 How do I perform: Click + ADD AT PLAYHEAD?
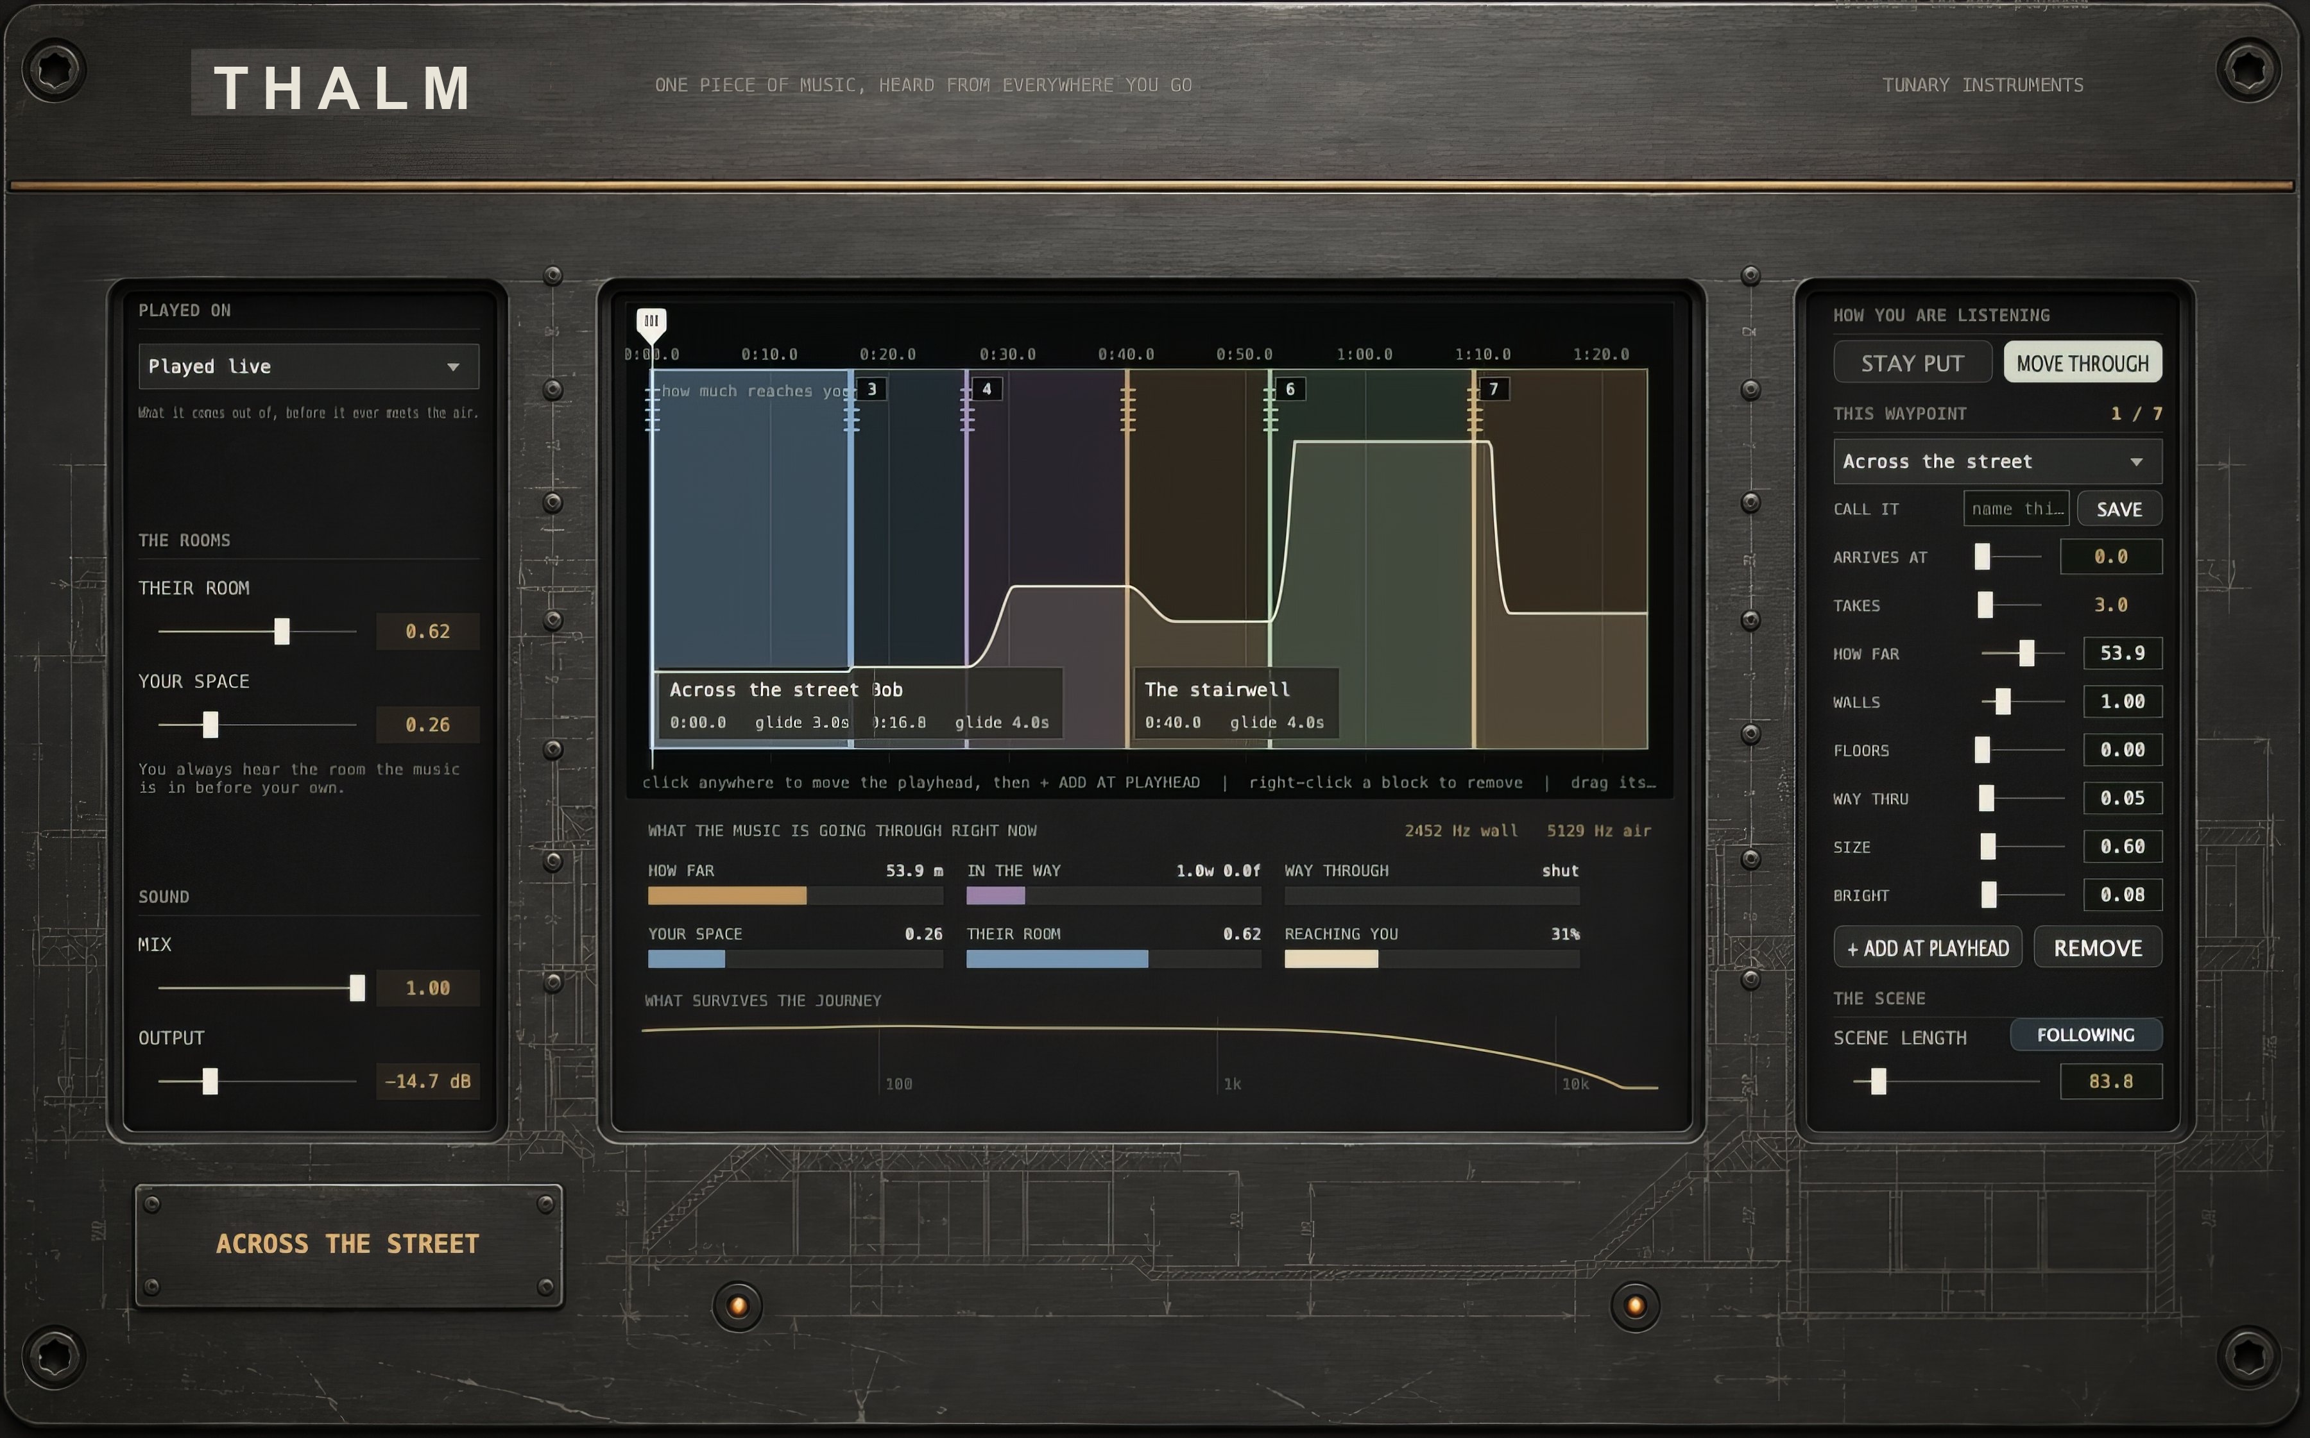pos(1928,948)
